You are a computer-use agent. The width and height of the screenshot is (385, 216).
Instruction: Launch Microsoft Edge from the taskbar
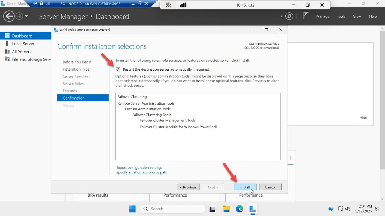click(x=239, y=209)
